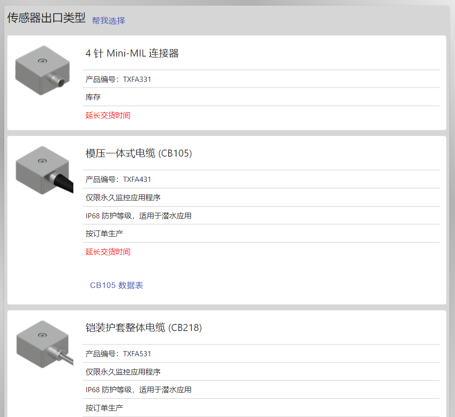Click red 延长交货时间 under TXFA331

pyautogui.click(x=107, y=115)
